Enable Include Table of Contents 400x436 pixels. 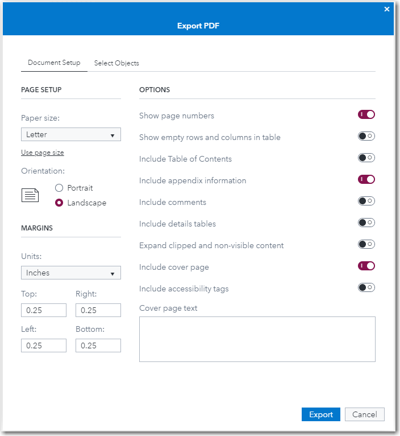366,158
